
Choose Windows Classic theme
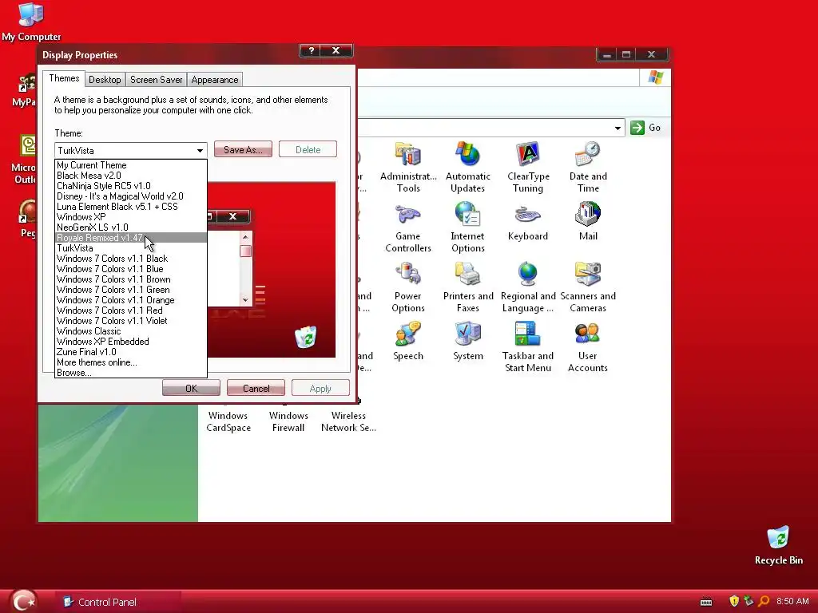[131, 331]
